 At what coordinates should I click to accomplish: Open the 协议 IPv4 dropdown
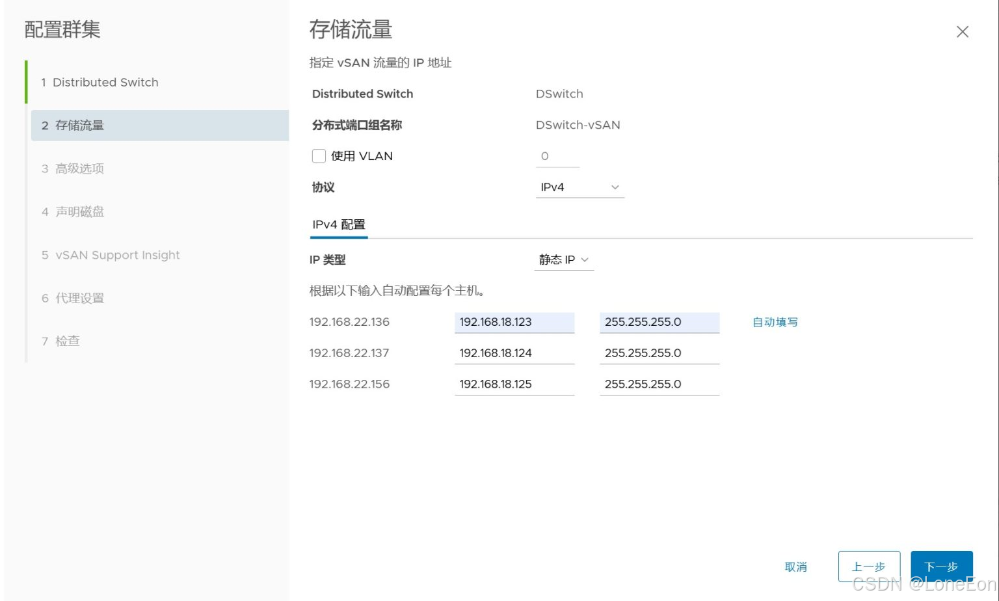point(580,187)
